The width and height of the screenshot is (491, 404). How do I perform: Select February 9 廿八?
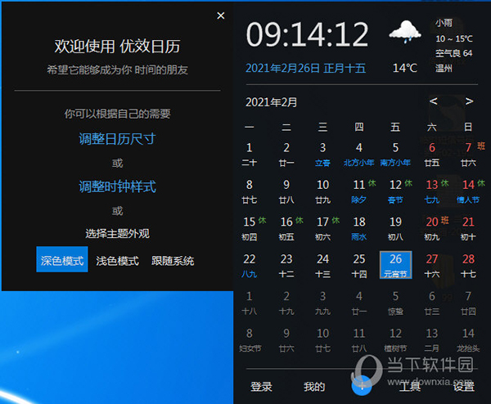point(286,191)
